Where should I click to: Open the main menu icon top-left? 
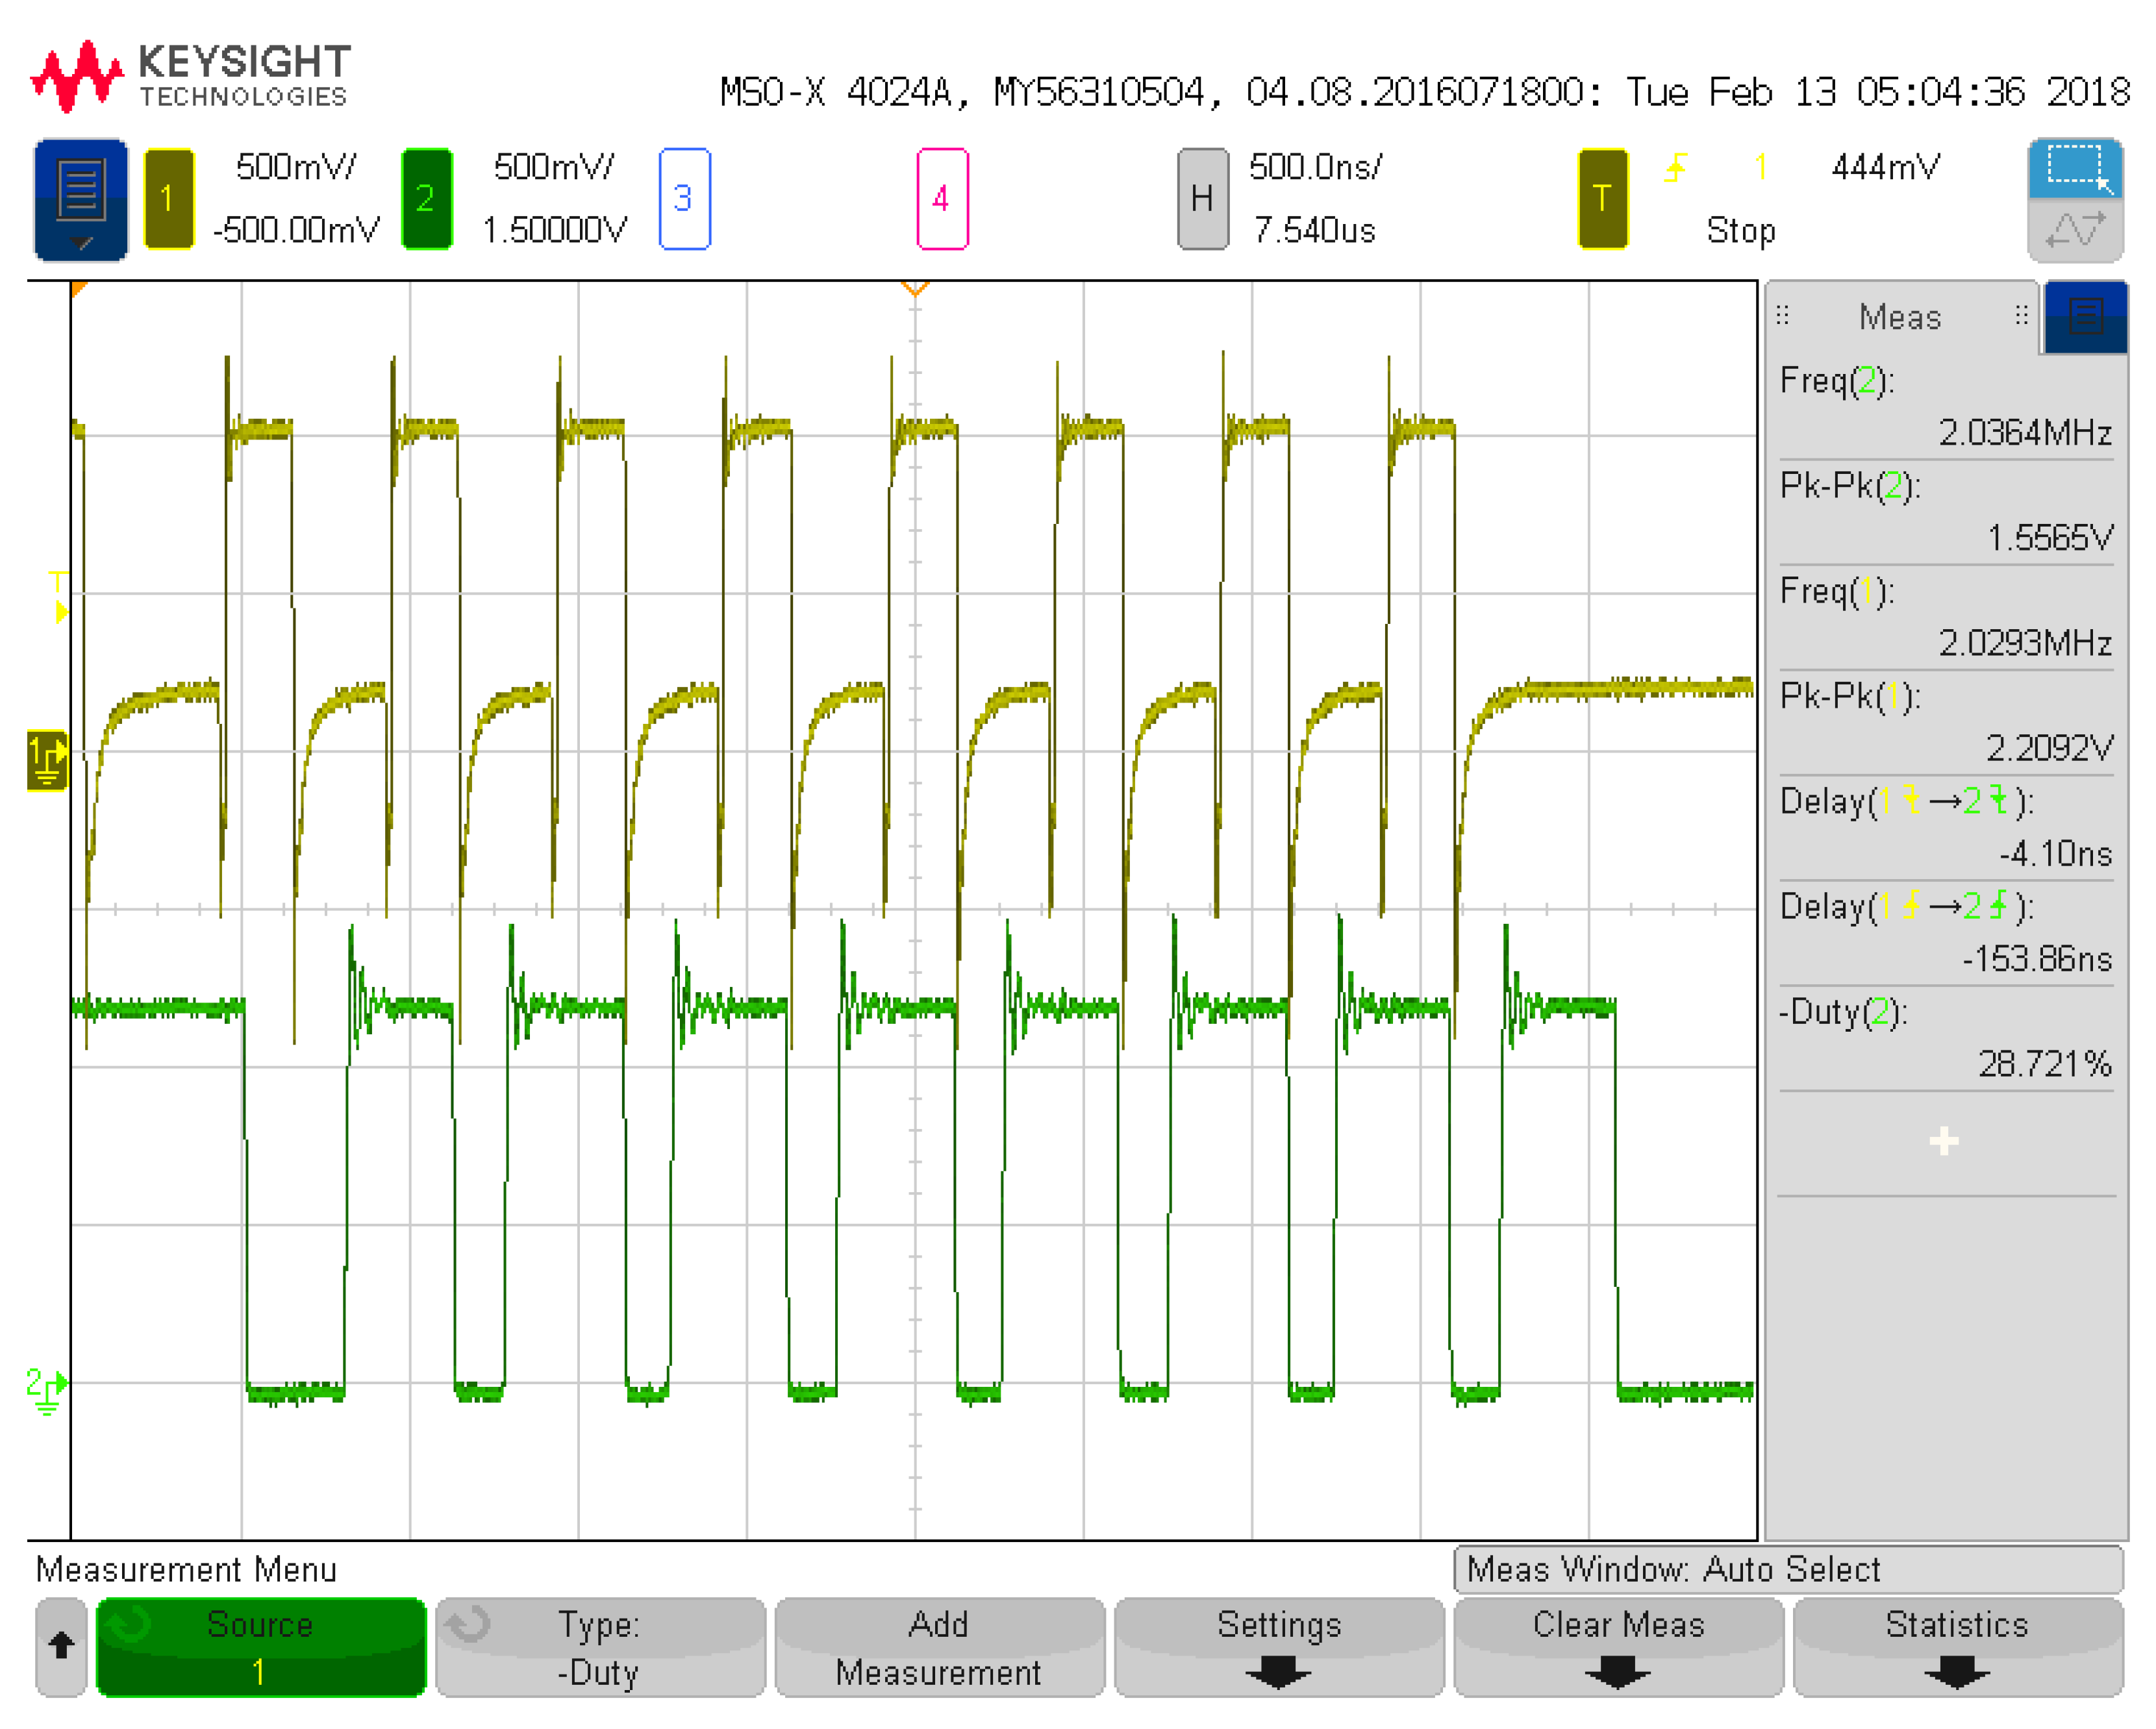point(80,199)
